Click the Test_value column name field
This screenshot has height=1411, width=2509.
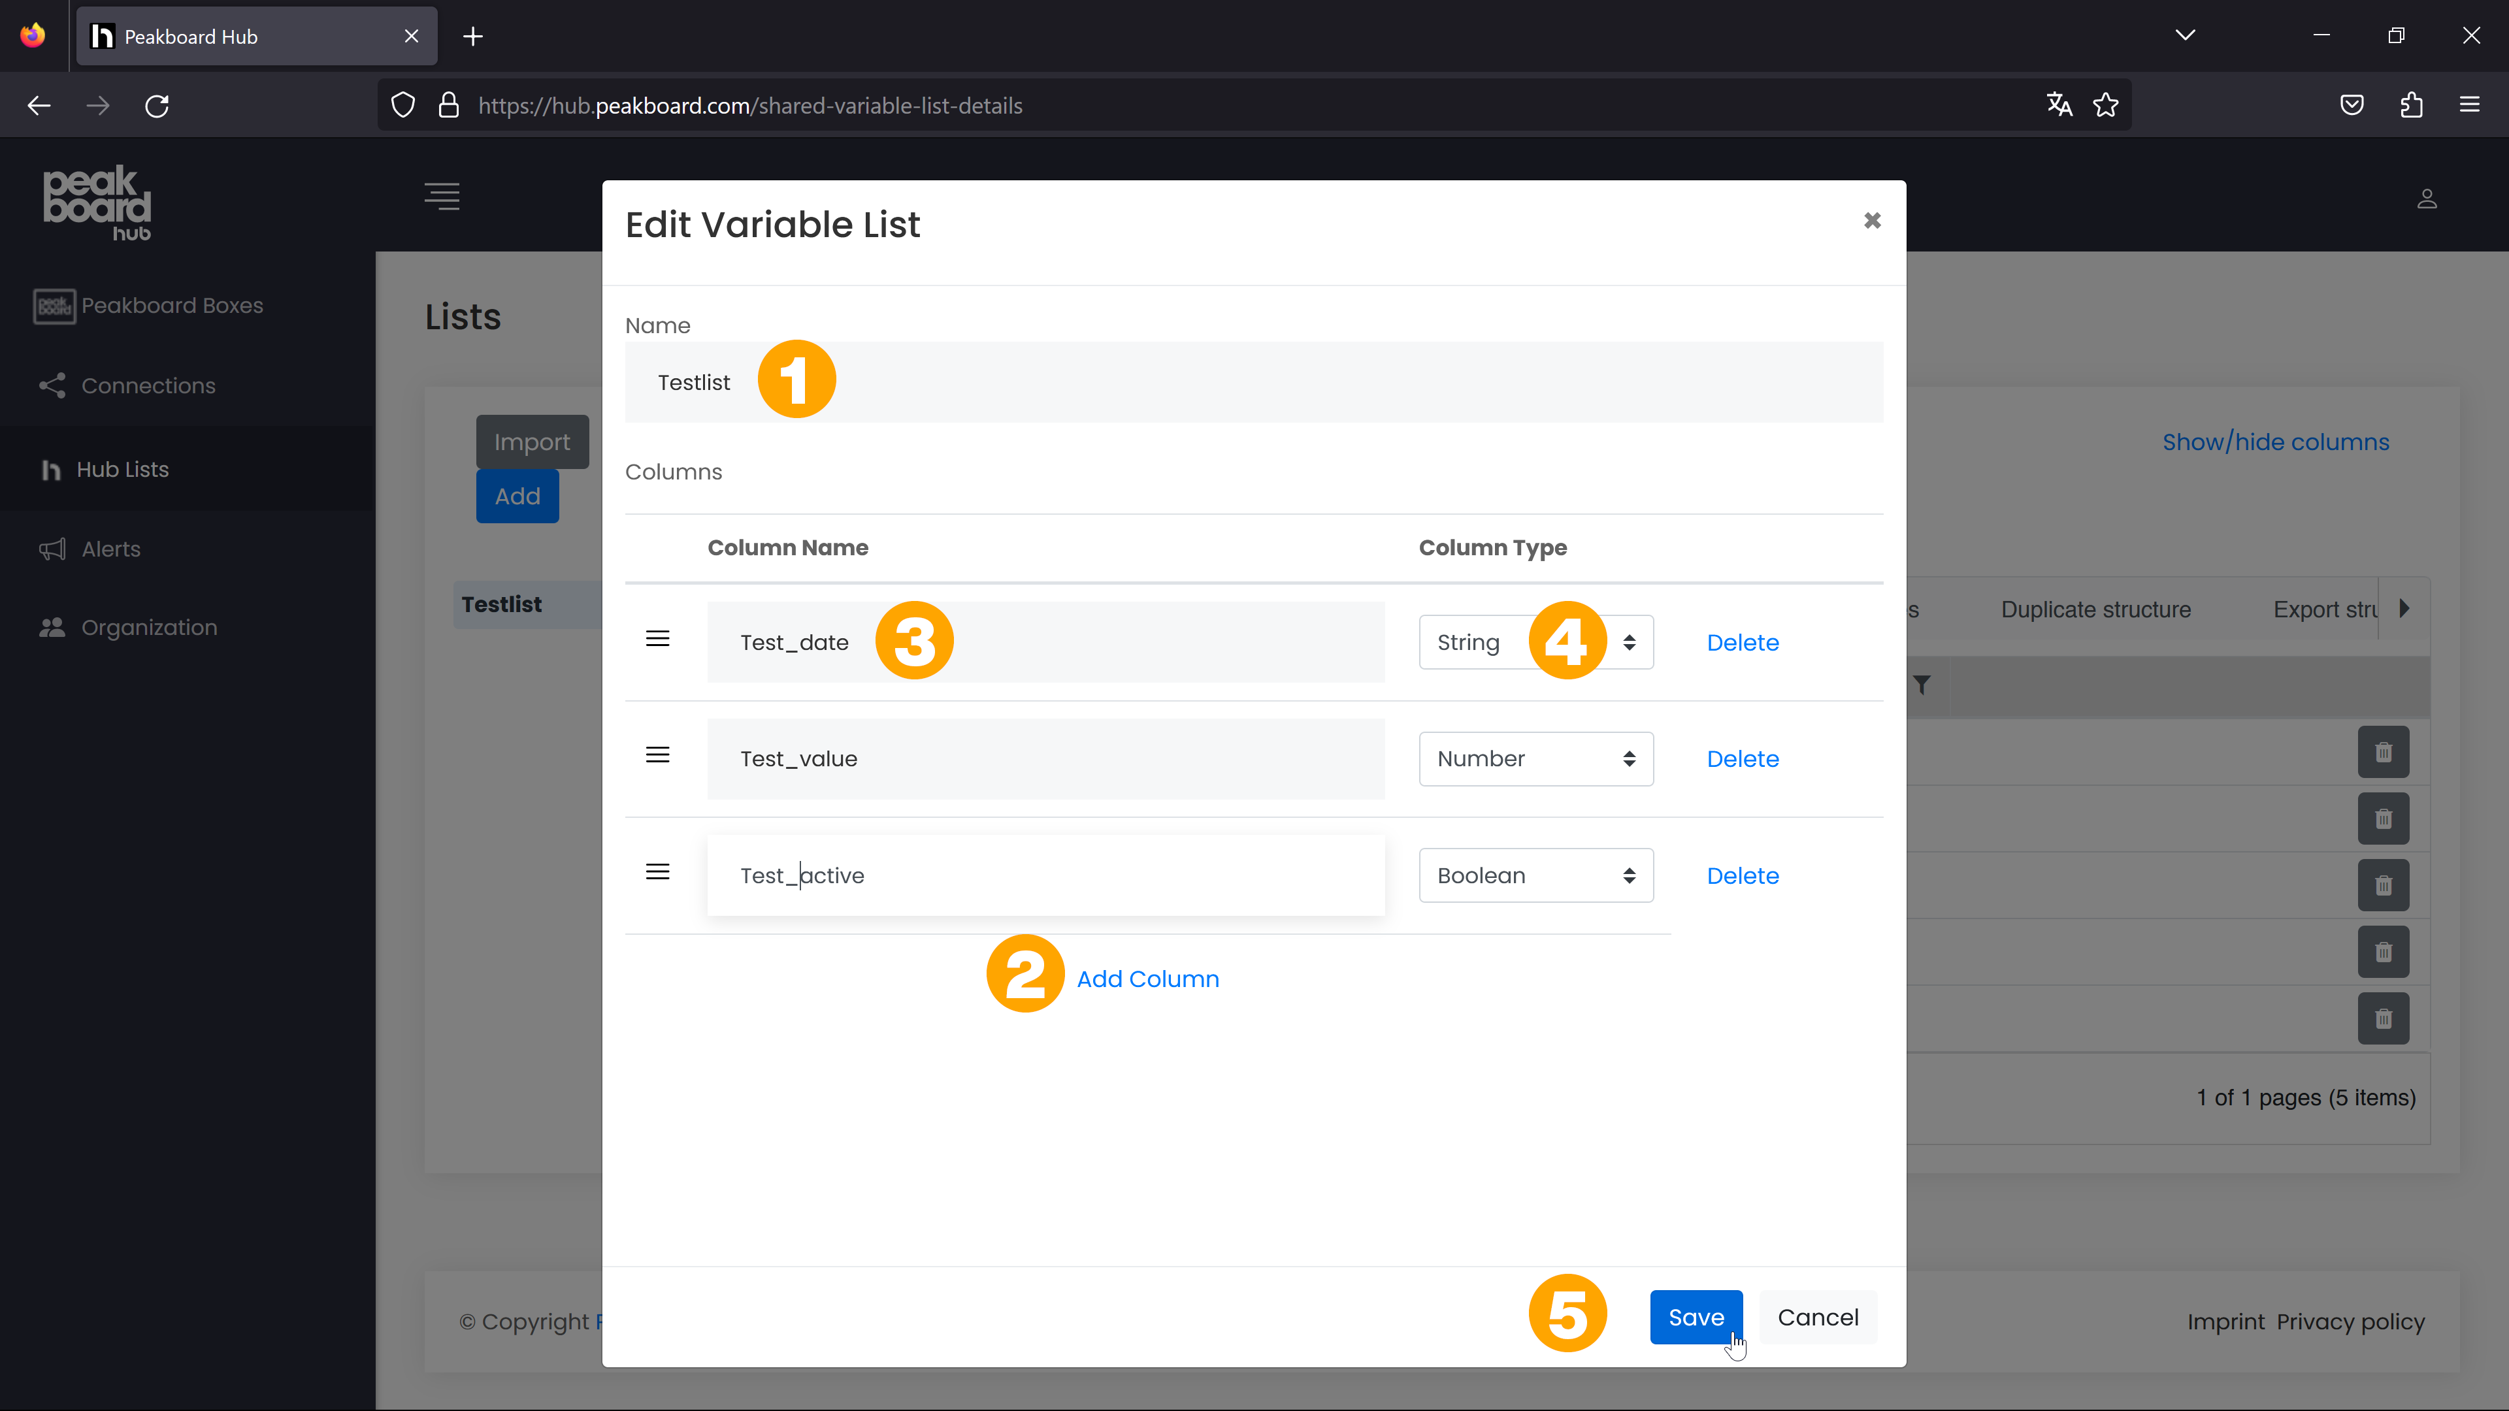click(x=1045, y=758)
